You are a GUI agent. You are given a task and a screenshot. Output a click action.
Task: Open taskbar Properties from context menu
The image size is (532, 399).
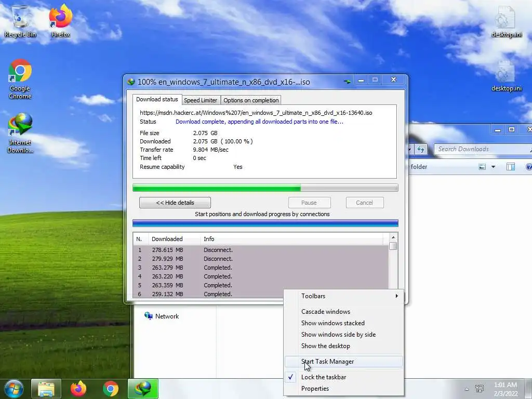point(344,389)
